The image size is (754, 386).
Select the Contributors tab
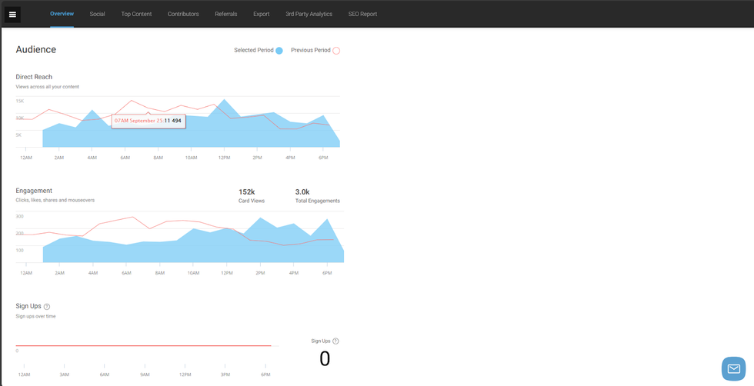click(x=183, y=14)
